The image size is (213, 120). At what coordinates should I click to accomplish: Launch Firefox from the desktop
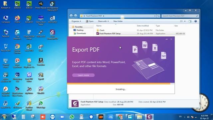click(17, 19)
